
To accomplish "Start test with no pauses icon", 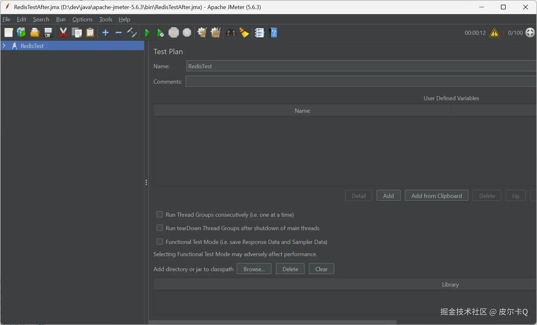I will coord(160,33).
